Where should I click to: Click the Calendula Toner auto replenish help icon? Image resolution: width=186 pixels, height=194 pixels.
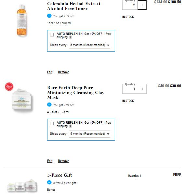tap(70, 37)
